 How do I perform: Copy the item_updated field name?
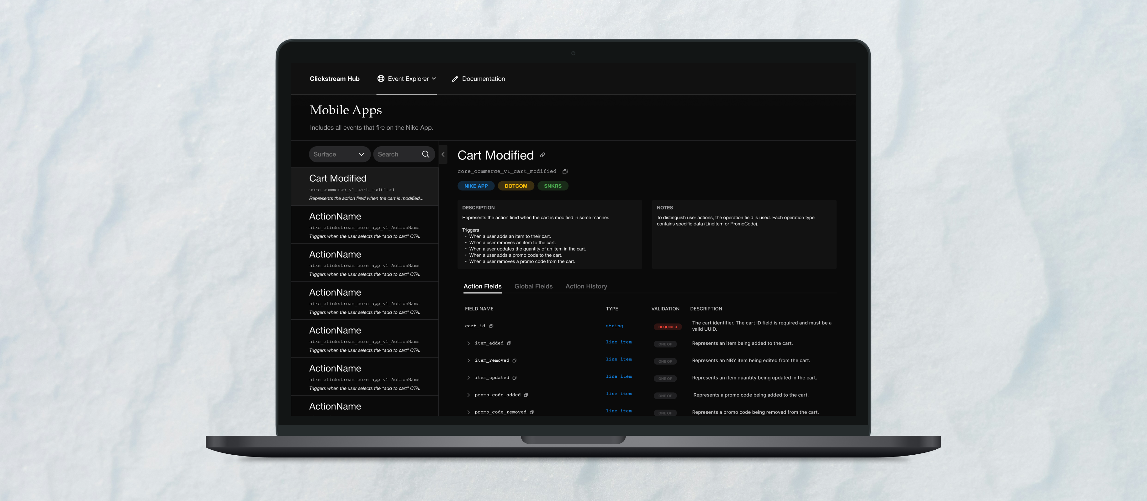(514, 378)
